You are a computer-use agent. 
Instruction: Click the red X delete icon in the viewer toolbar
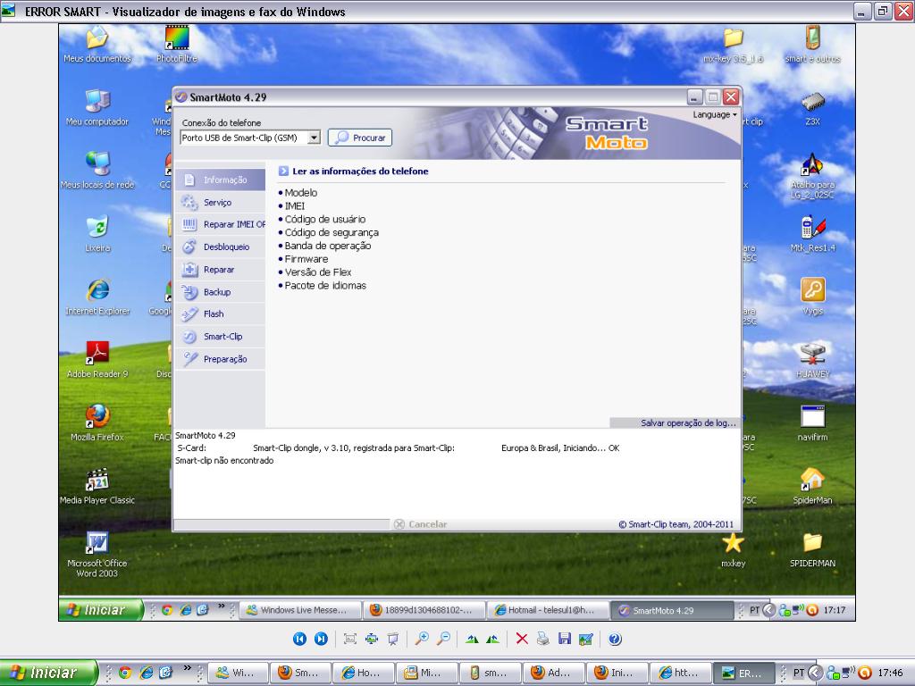point(522,639)
